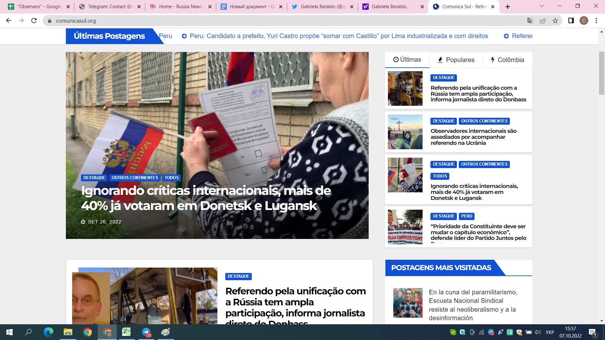Switch to the Populares tab
The height and width of the screenshot is (340, 605).
[456, 60]
